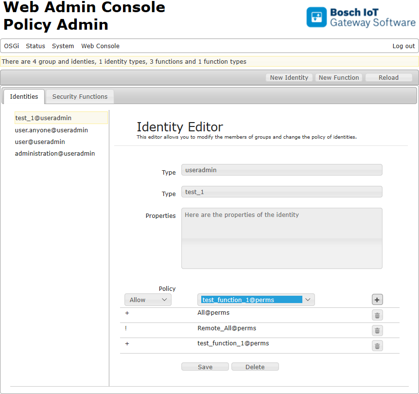Image resolution: width=419 pixels, height=394 pixels.
Task: Click the Log out link
Action: 403,46
